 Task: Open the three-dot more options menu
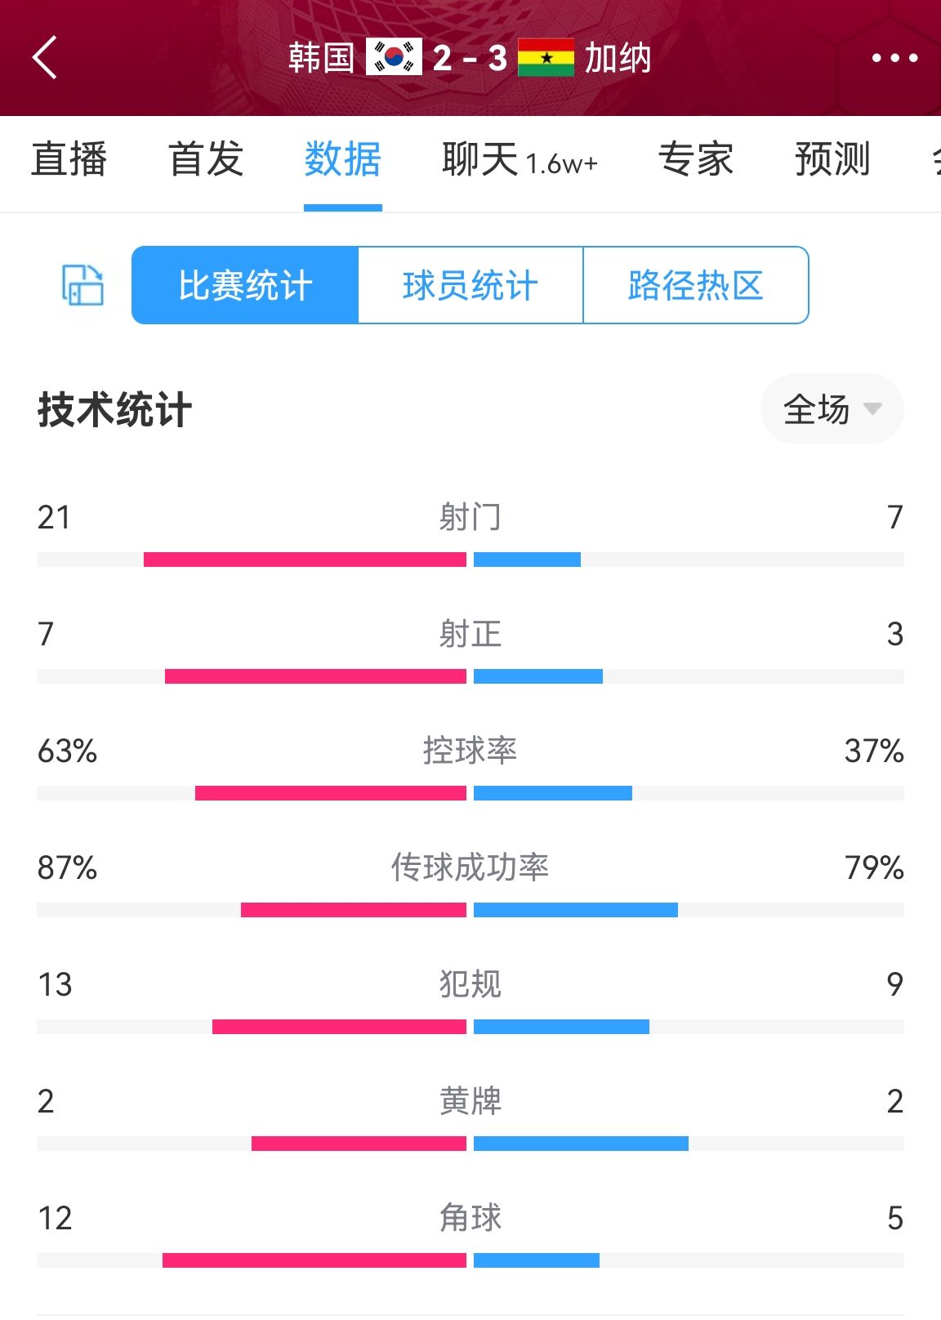[x=894, y=58]
